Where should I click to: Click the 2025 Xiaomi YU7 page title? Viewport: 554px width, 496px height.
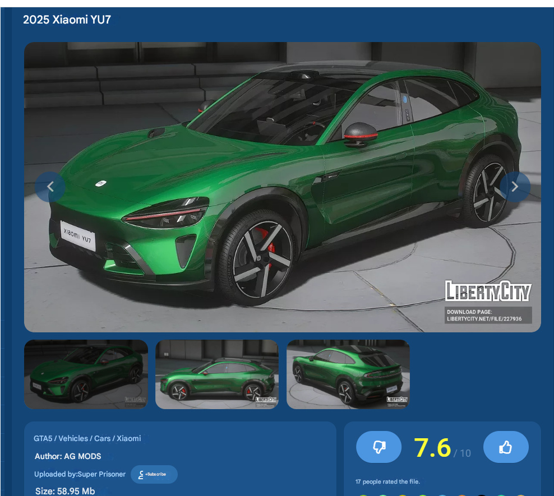click(x=67, y=20)
